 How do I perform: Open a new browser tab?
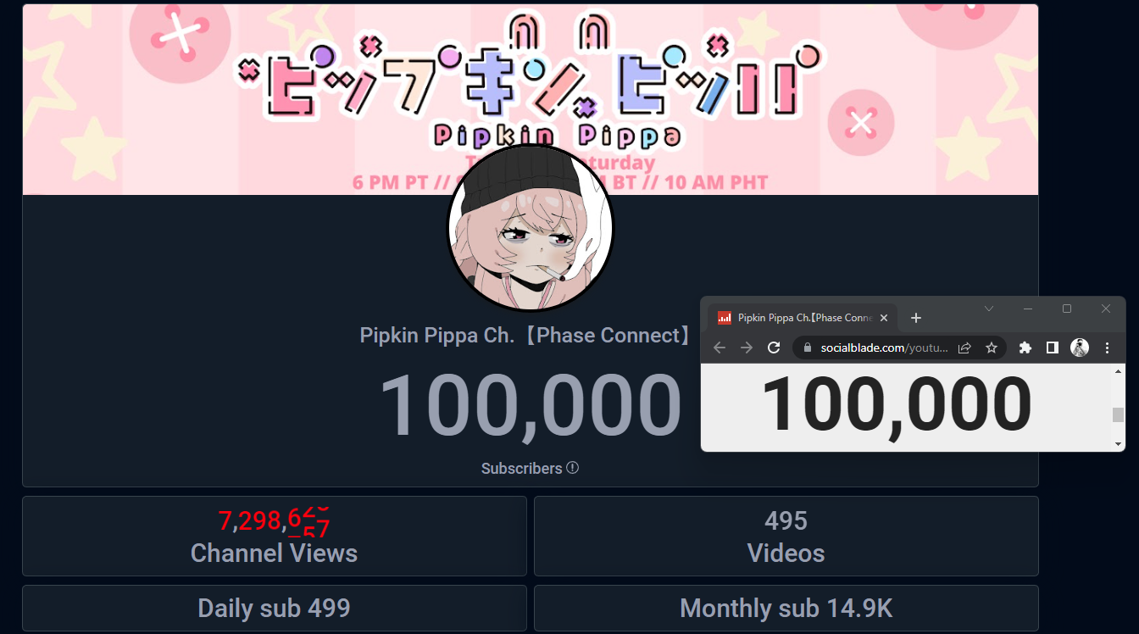coord(916,318)
